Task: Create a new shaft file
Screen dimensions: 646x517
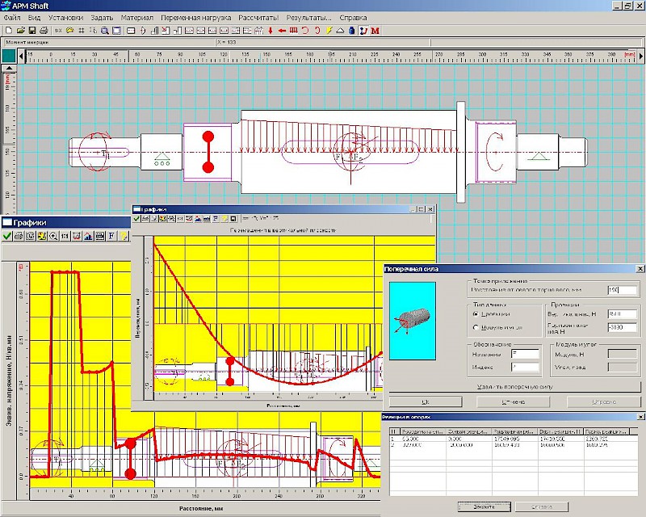Action: coord(9,31)
